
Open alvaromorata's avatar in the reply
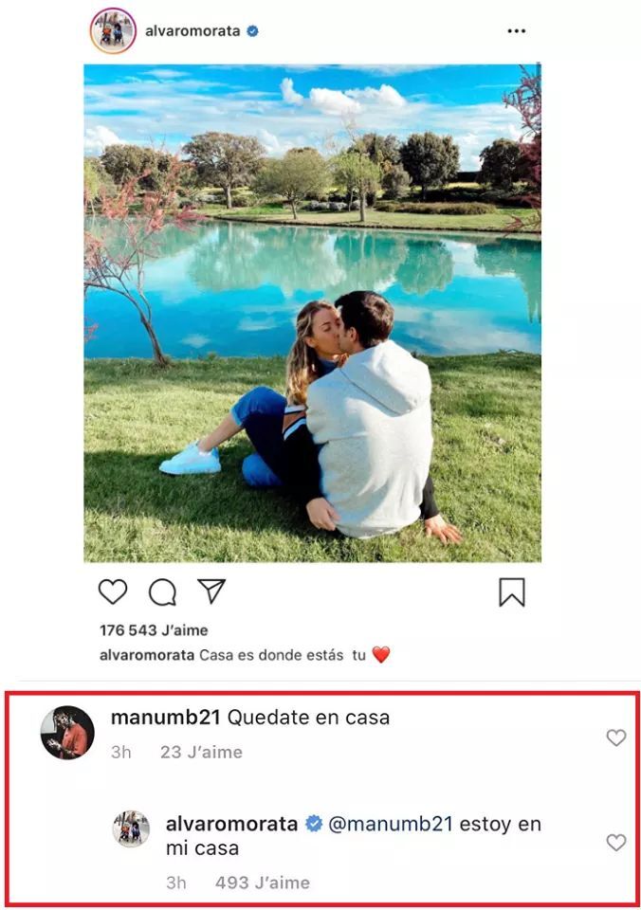[x=131, y=828]
